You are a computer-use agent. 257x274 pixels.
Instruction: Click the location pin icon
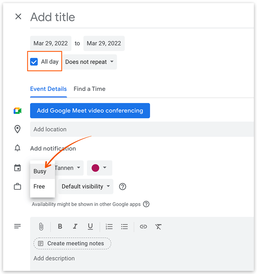coord(18,129)
